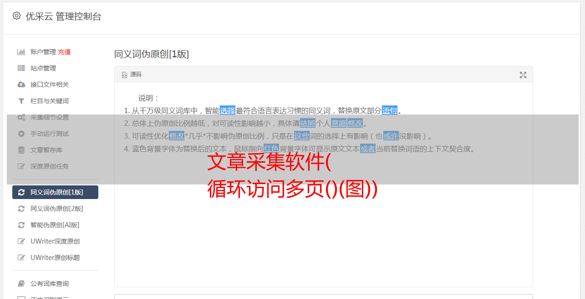
Task: Click the UWriter深度原创 edit pencil icon
Action: (21, 241)
